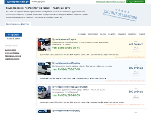Click the status footer links of listing 415

[x=124, y=105]
